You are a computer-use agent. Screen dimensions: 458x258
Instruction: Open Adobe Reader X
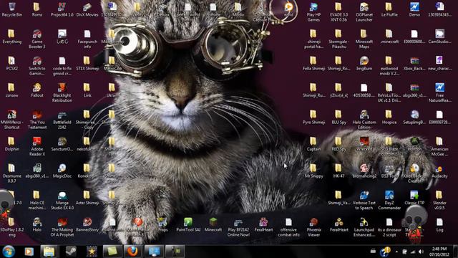pyautogui.click(x=37, y=146)
